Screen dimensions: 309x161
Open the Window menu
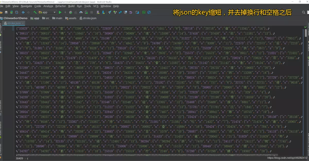106,6
